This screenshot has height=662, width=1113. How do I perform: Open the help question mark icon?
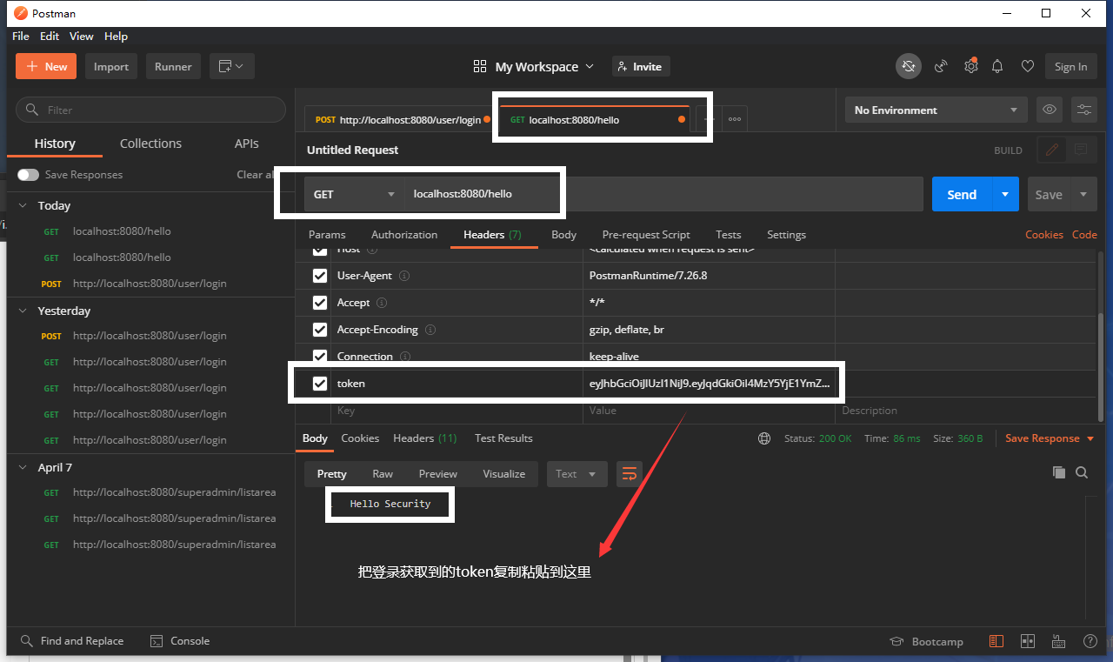[x=1090, y=641]
